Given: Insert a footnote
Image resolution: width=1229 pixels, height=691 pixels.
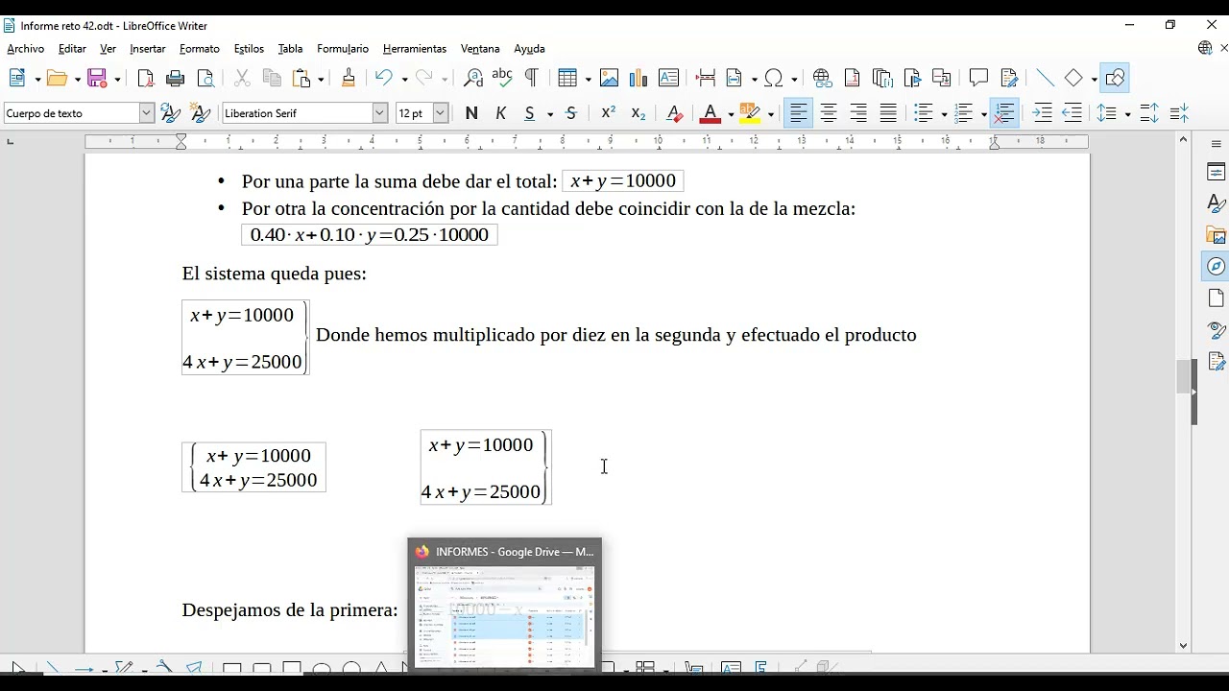Looking at the screenshot, I should (x=852, y=79).
